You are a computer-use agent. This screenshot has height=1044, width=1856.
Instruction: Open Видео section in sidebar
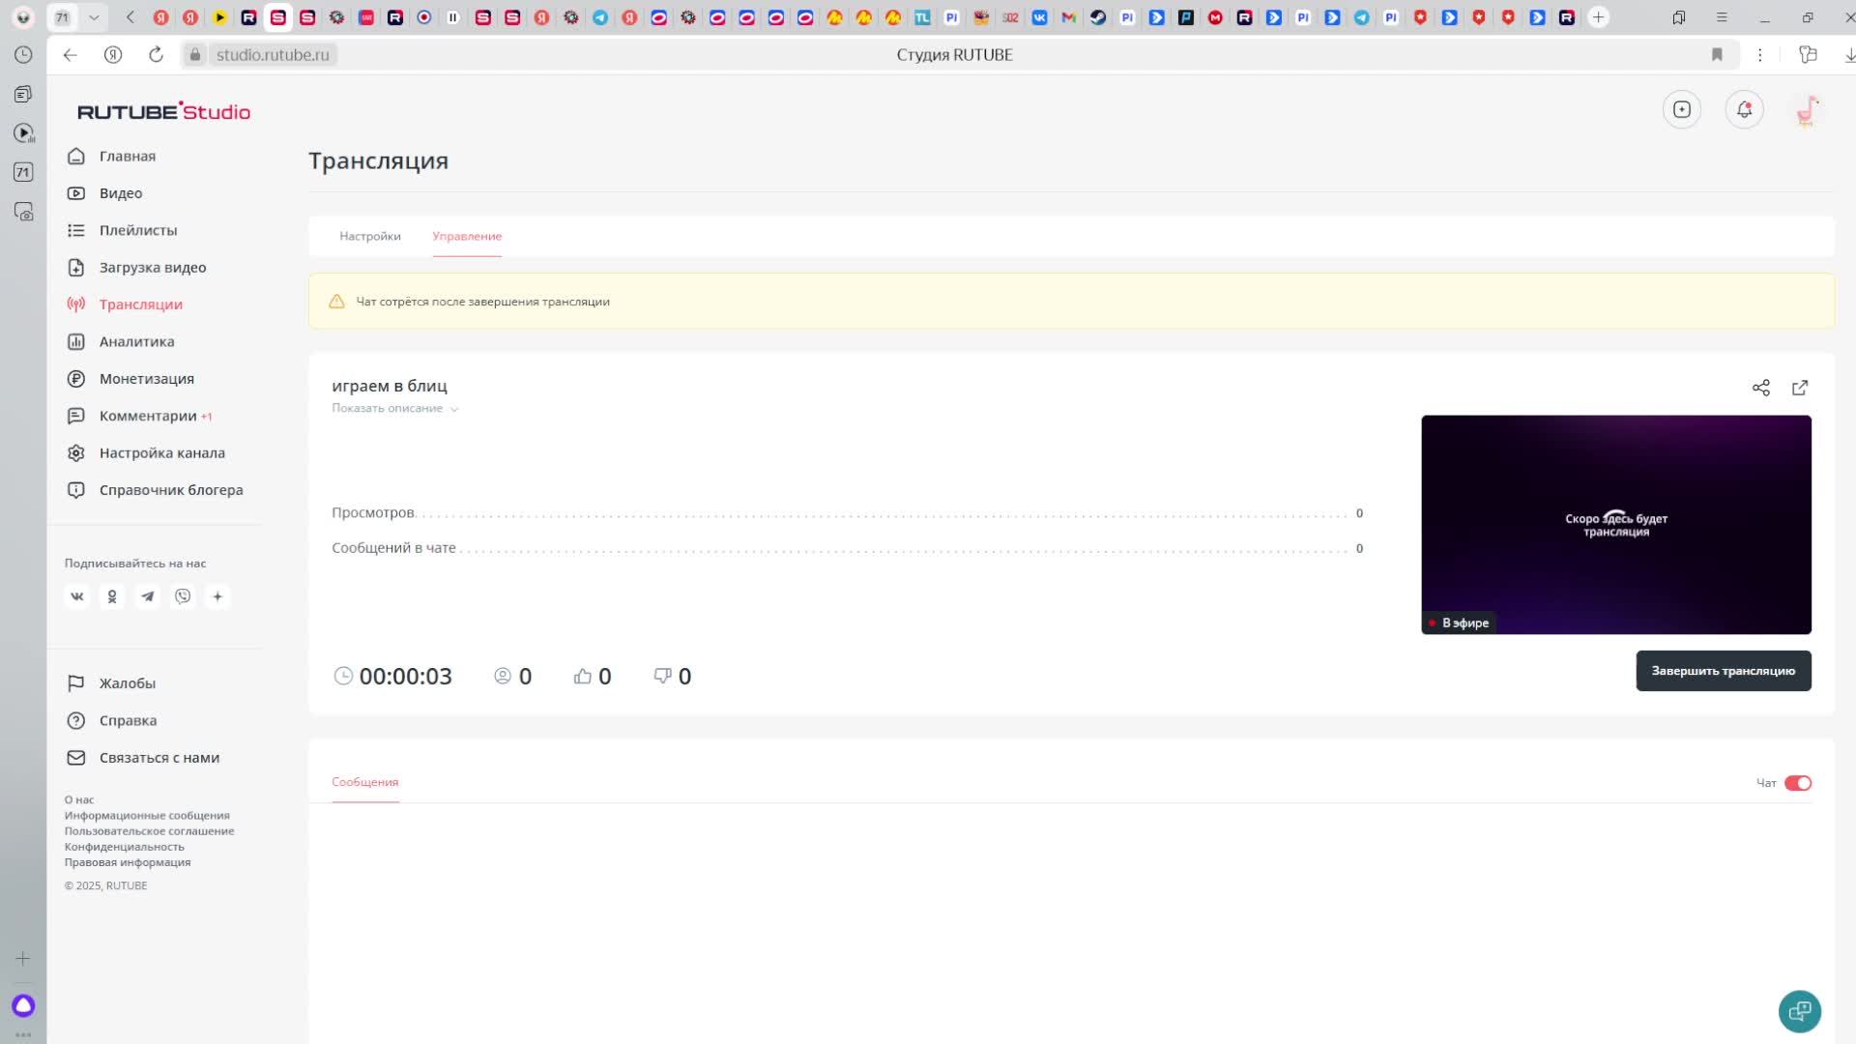pos(120,193)
